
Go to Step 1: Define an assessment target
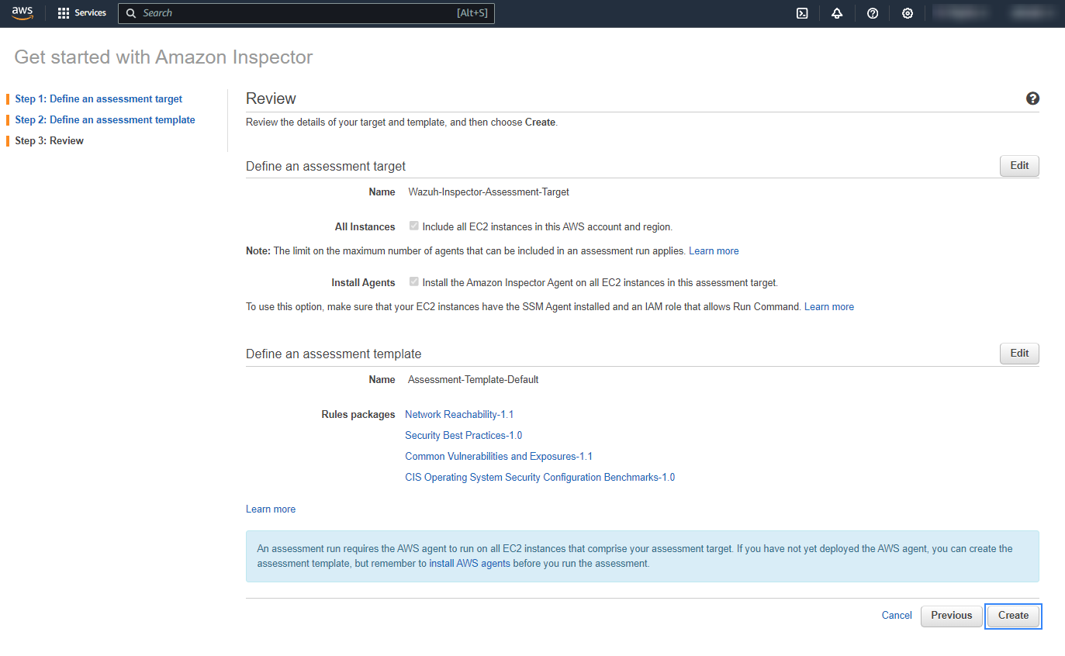point(99,99)
